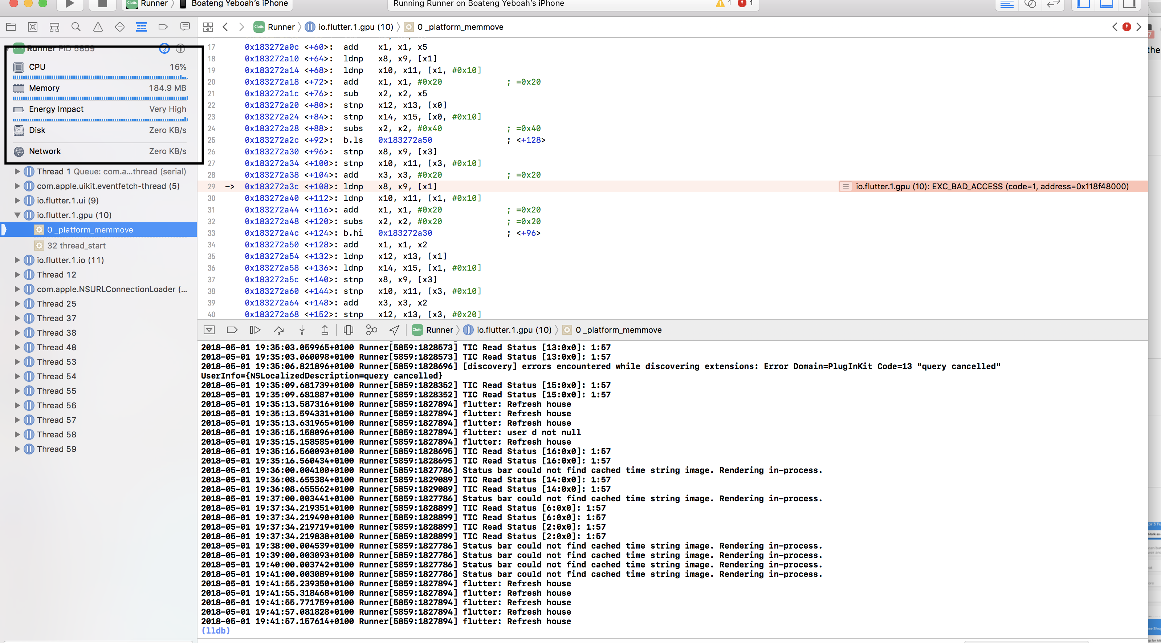Open the Report navigator speech bubble icon

pyautogui.click(x=185, y=27)
